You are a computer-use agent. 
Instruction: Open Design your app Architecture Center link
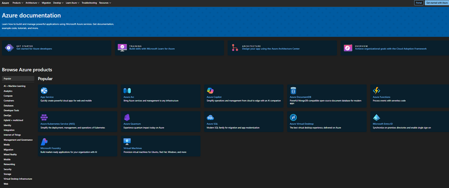[x=271, y=49]
